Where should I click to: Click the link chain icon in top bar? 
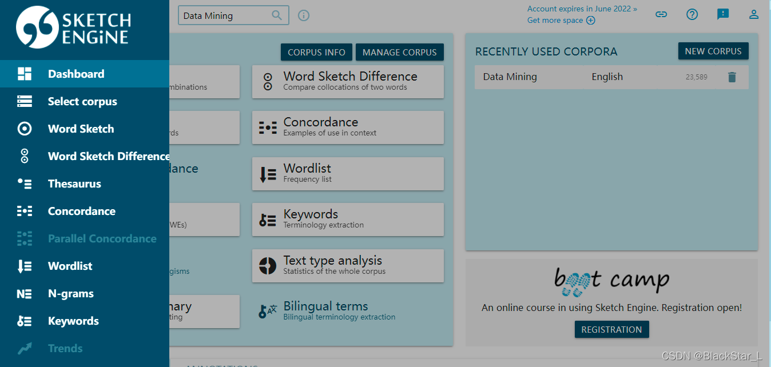661,14
